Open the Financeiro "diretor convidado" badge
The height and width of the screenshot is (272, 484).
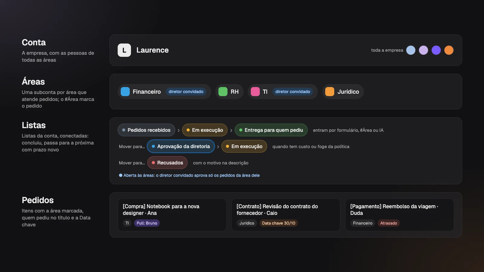[186, 92]
